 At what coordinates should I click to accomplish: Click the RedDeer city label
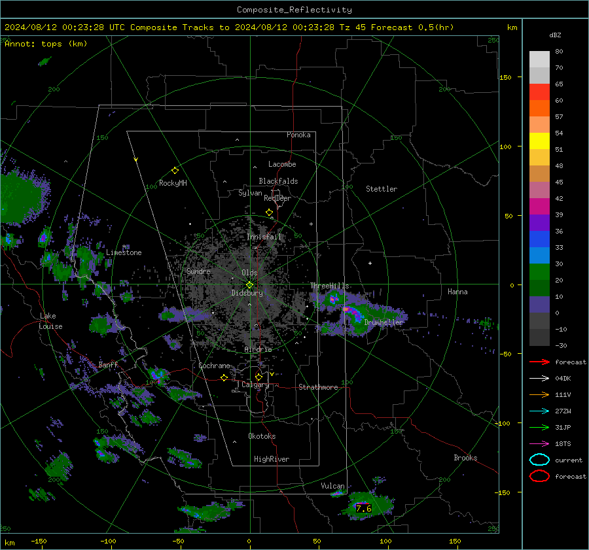click(x=277, y=198)
